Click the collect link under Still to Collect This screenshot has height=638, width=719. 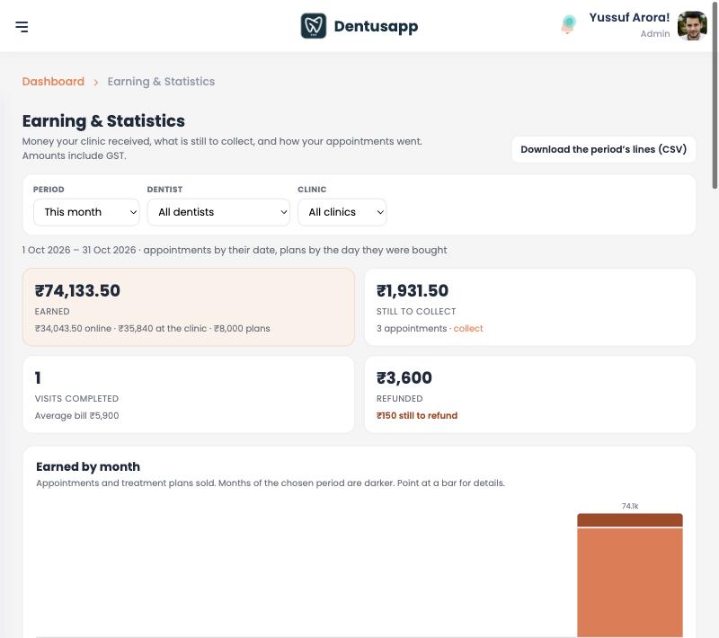pos(467,329)
